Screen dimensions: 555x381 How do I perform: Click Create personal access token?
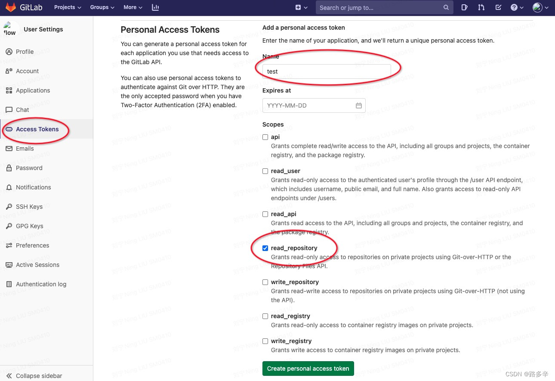coord(308,369)
